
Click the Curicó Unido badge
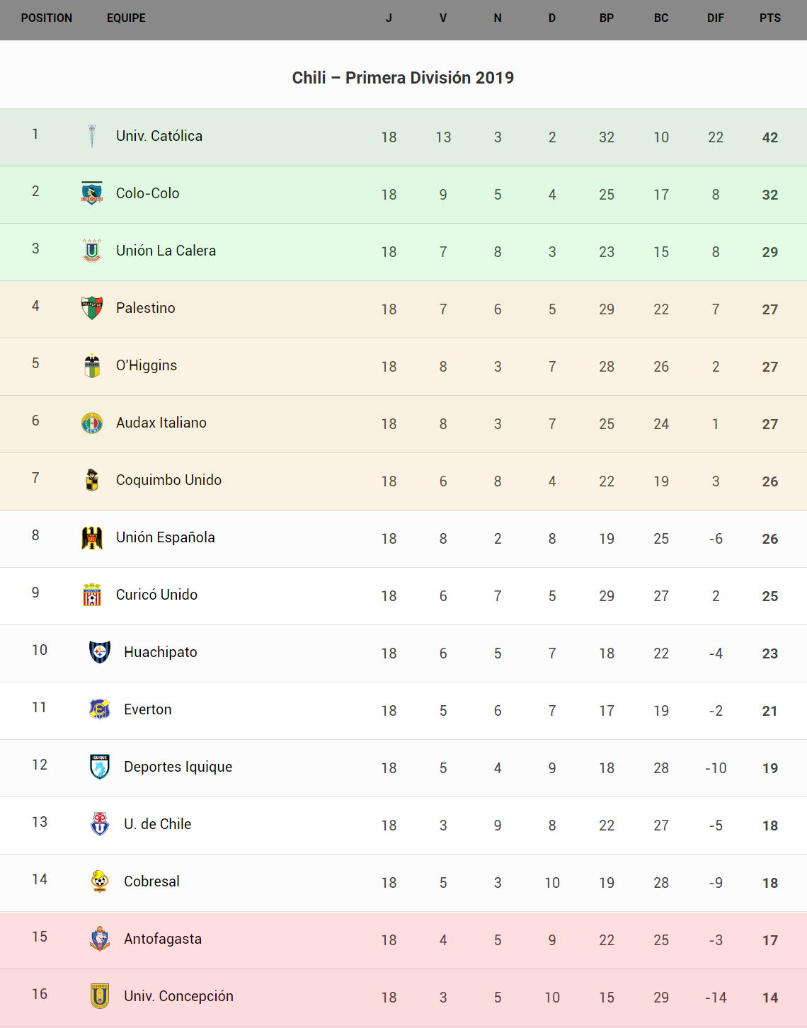92,595
